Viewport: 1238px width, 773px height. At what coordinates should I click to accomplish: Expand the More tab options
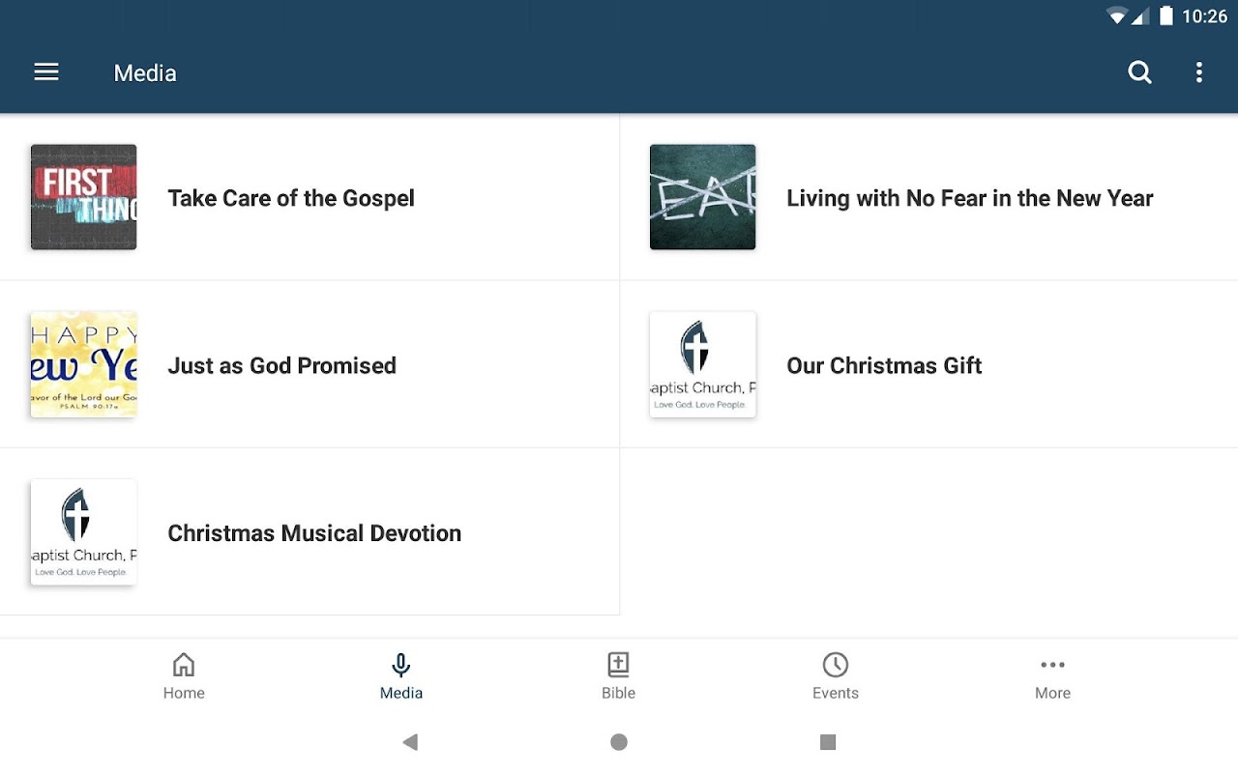click(x=1052, y=676)
